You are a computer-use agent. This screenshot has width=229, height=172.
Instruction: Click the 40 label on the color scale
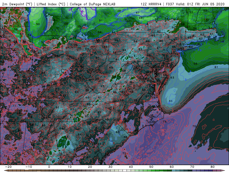pos(131,167)
